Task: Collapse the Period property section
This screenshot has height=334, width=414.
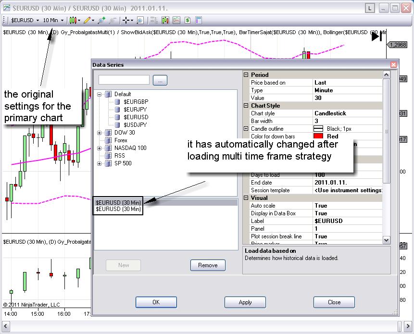Action: 246,74
